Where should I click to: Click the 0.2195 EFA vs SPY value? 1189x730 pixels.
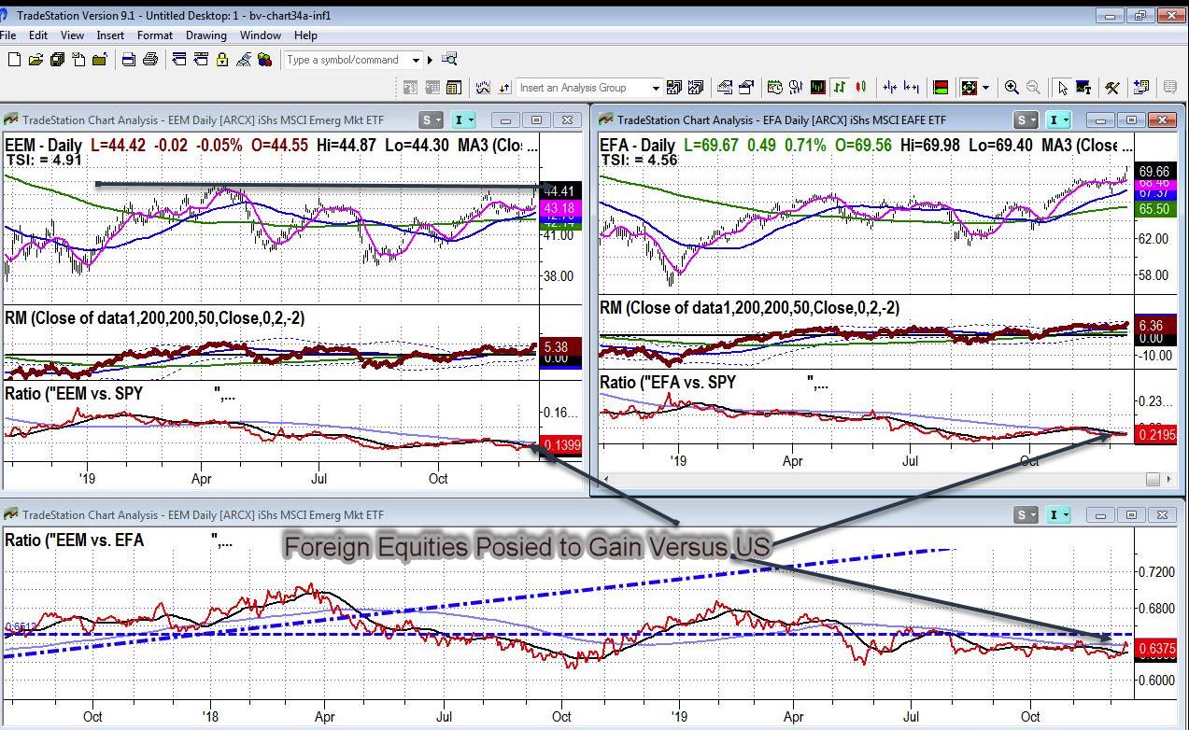(x=1157, y=437)
